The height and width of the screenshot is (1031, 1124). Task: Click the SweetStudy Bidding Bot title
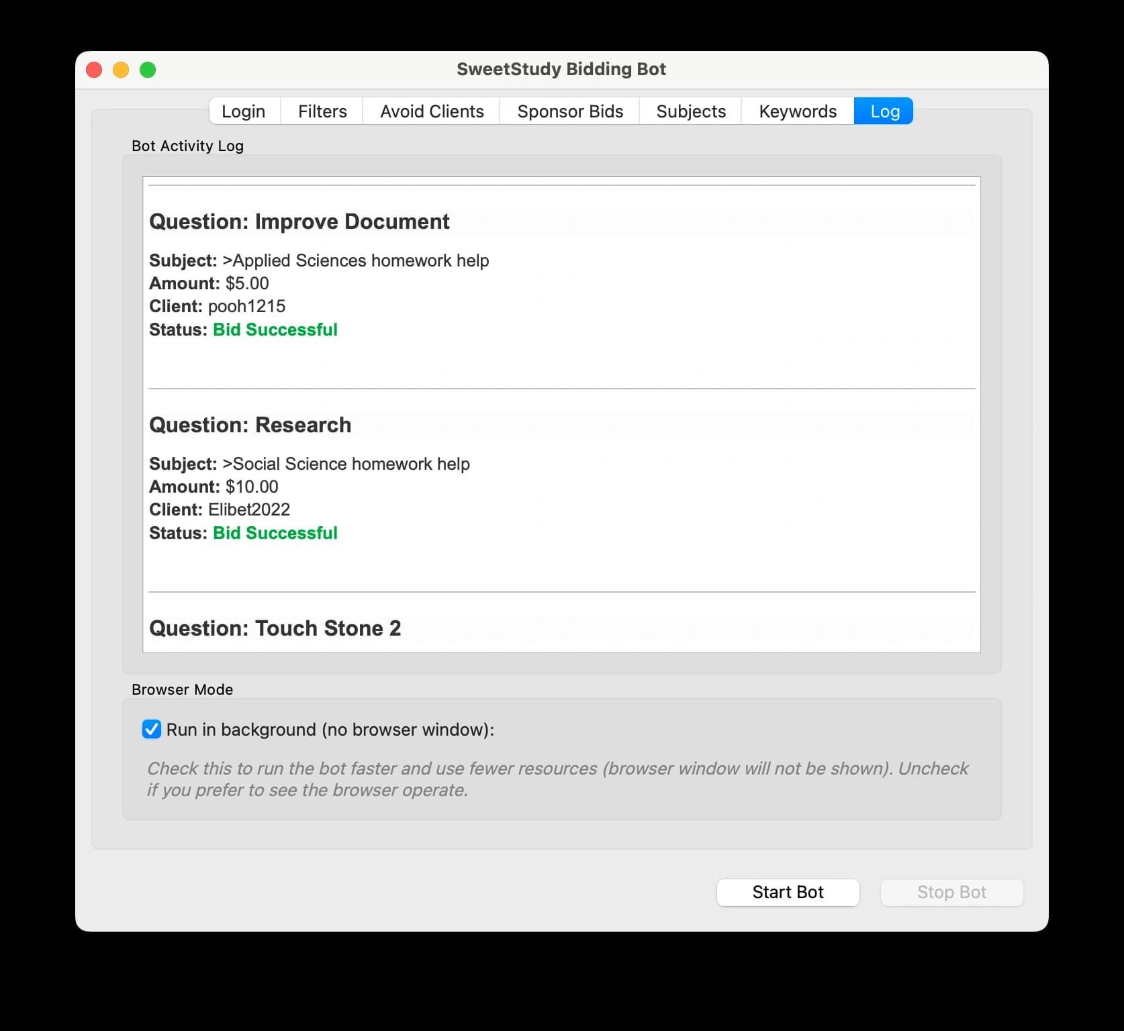[561, 69]
